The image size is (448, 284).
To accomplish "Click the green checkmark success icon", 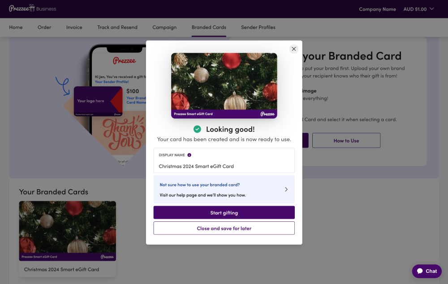I will (198, 129).
